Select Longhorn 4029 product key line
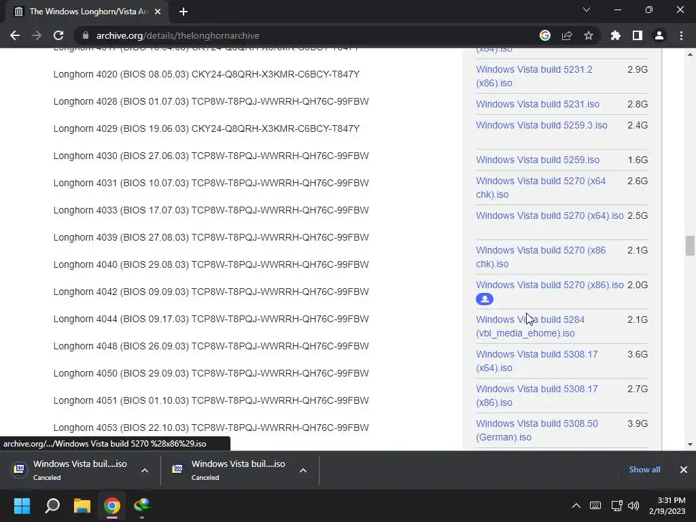Viewport: 696px width, 522px height. point(207,128)
